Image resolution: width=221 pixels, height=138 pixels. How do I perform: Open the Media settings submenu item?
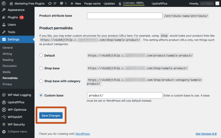[x=7, y=72]
